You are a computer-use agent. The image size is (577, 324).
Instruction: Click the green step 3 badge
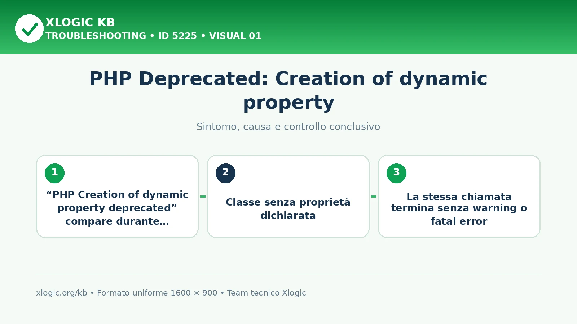(x=396, y=173)
